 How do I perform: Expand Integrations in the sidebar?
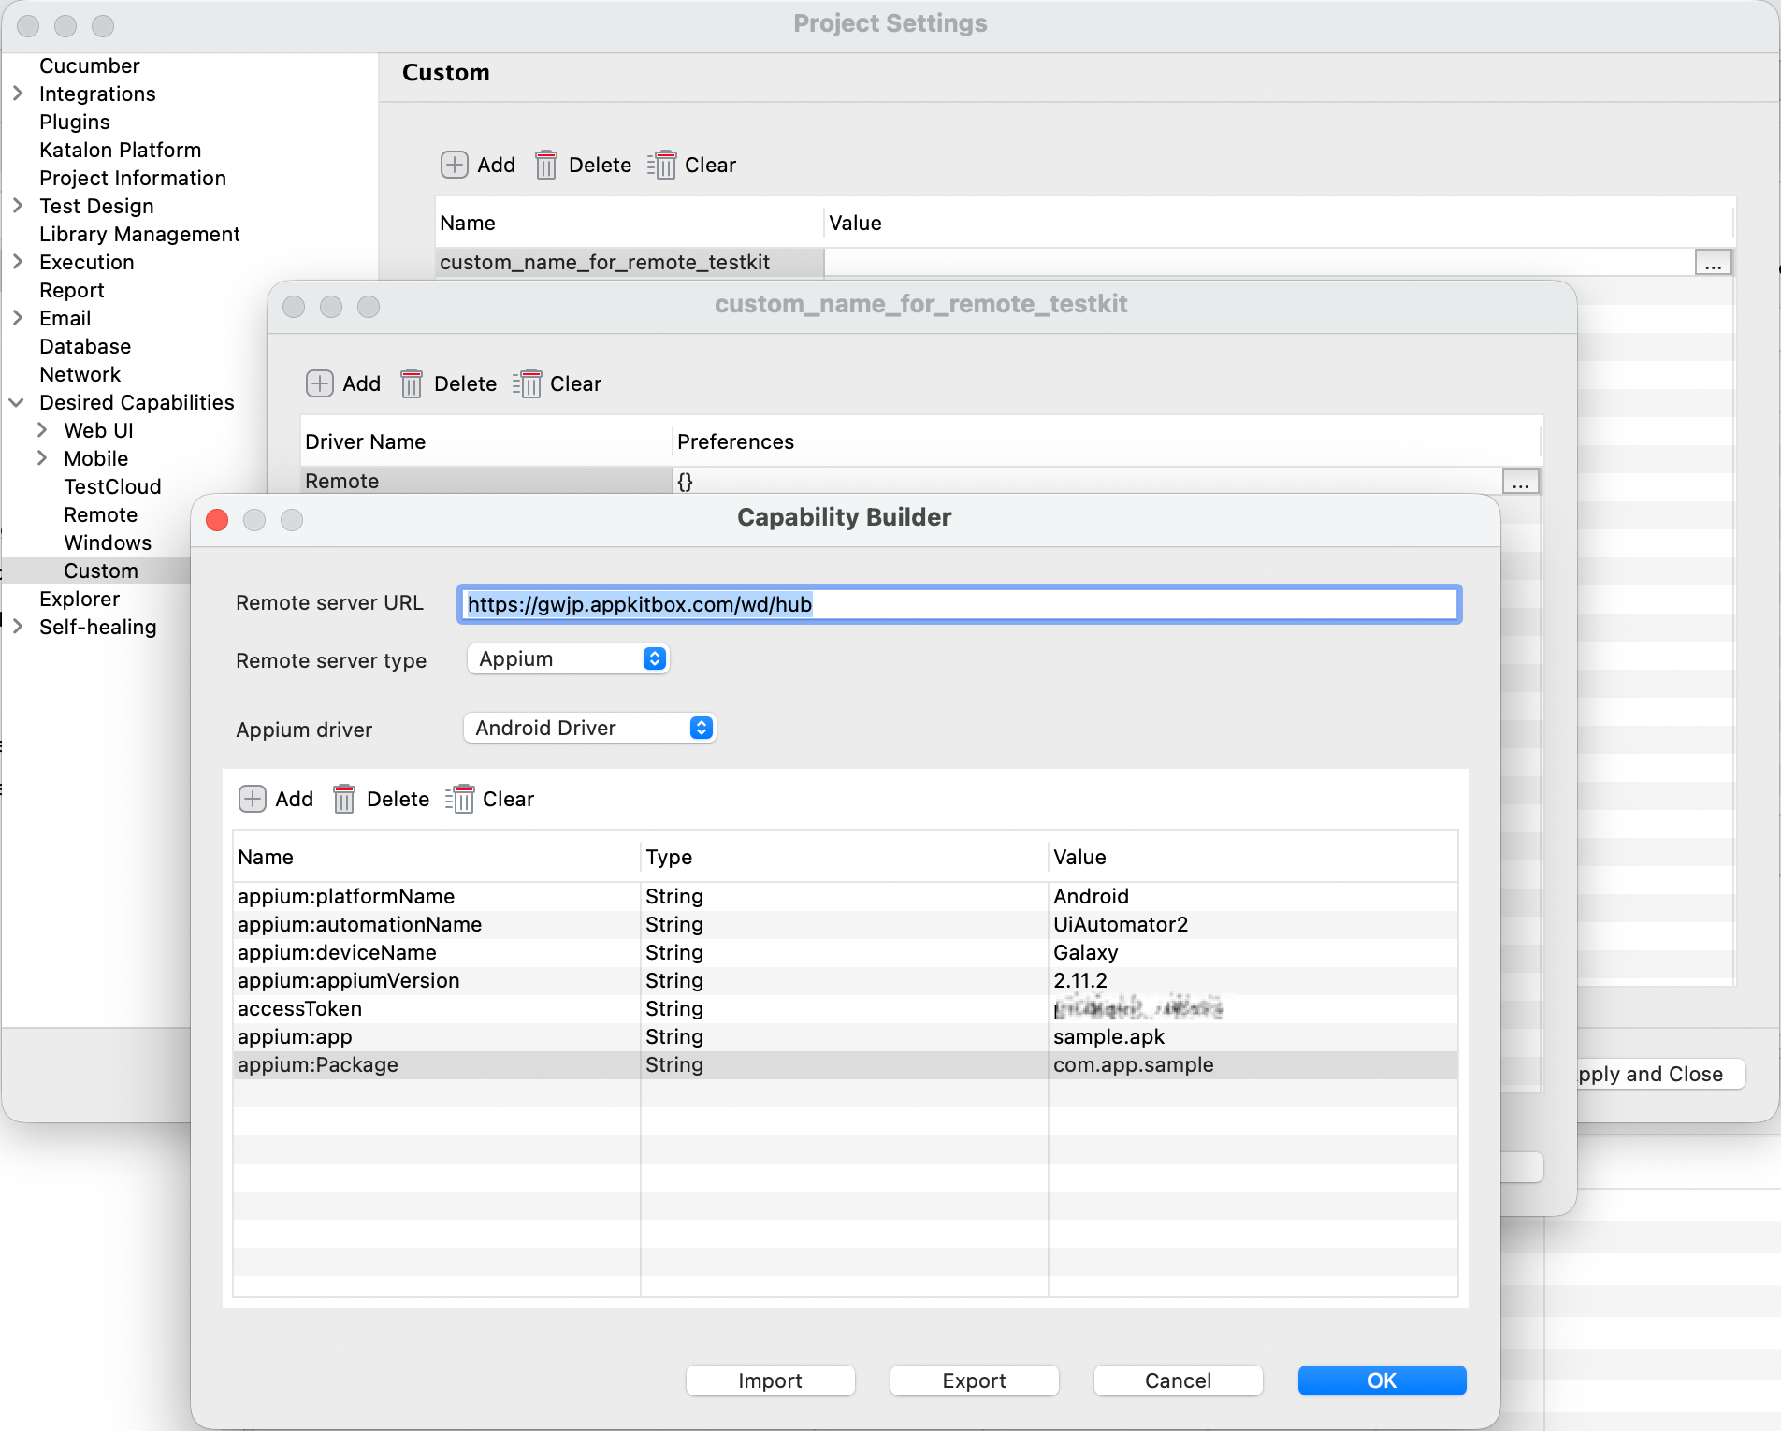point(17,94)
